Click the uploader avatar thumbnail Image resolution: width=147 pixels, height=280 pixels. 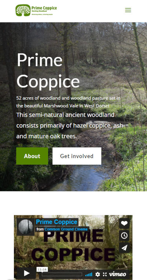pyautogui.click(x=26, y=227)
